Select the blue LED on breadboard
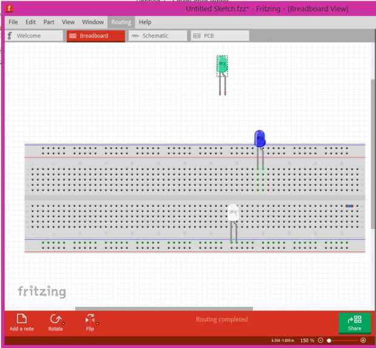Viewport: 376px width, 348px height. coord(260,138)
